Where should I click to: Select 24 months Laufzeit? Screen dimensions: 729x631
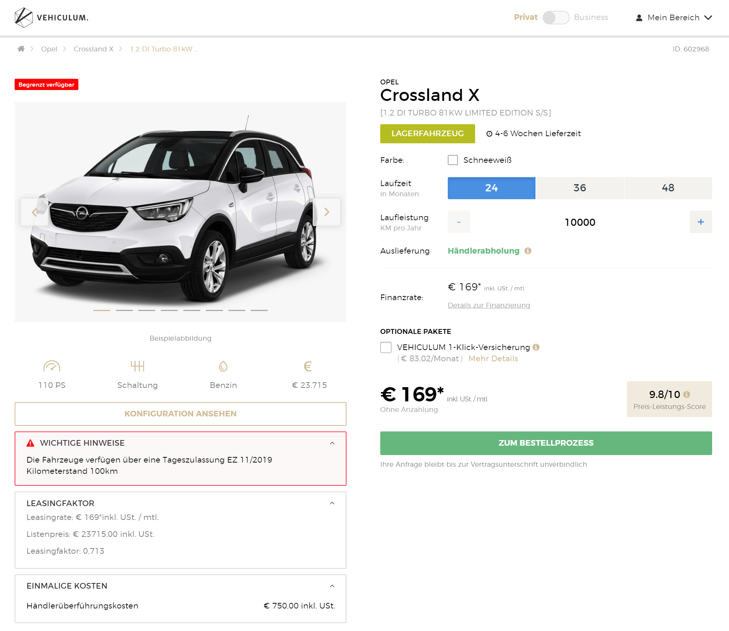491,188
